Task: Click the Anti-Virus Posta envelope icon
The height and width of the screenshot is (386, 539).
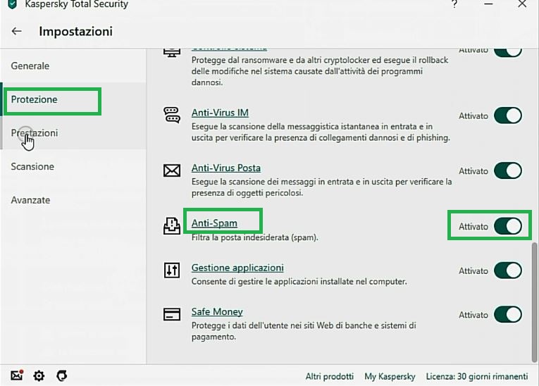Action: click(x=171, y=170)
